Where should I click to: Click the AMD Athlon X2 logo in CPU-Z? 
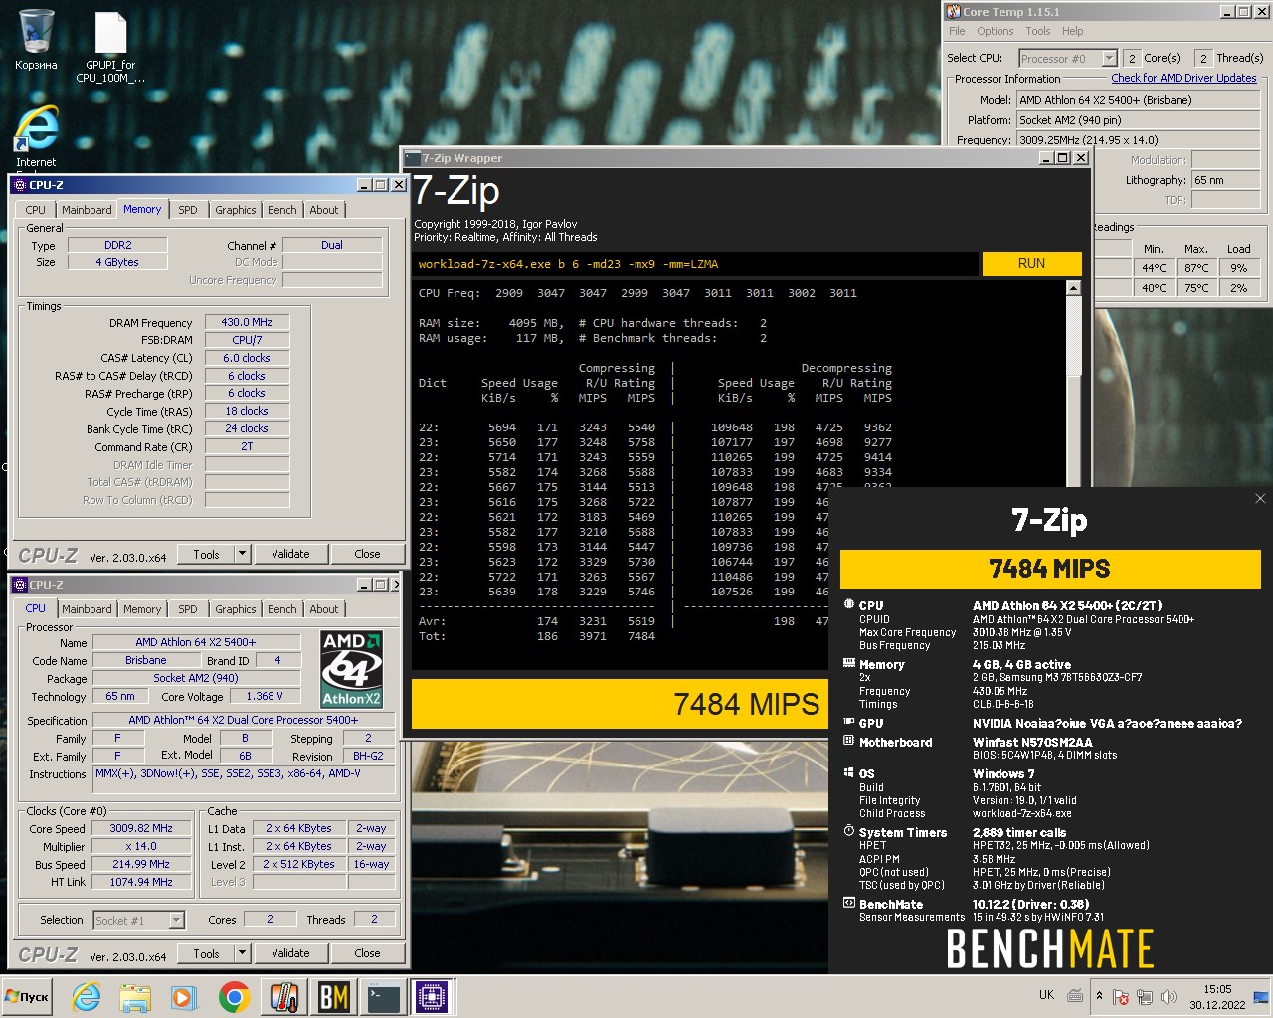(x=351, y=668)
